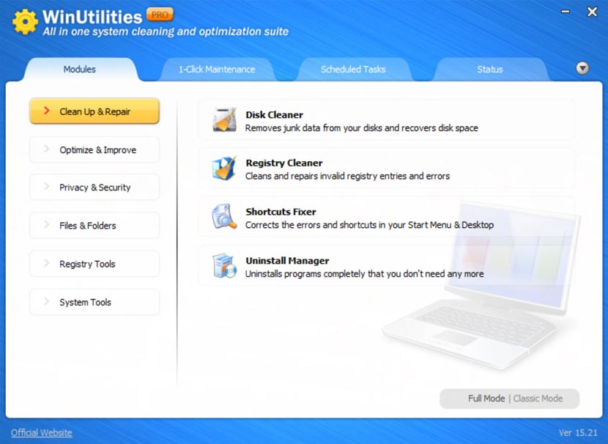This screenshot has height=444, width=608.
Task: Launch Shortcuts Fixer via its magnifier icon
Action: click(223, 218)
